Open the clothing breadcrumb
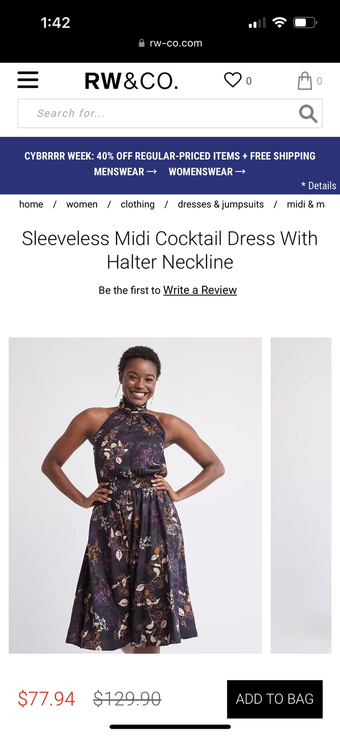 coord(138,204)
